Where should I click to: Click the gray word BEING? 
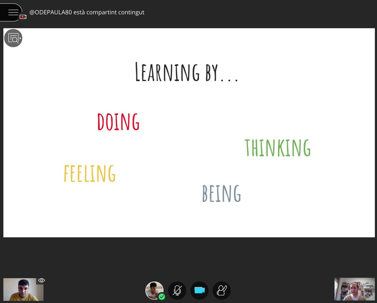click(221, 194)
